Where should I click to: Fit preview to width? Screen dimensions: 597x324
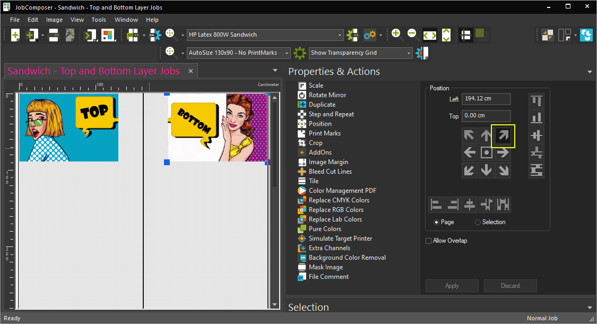click(x=430, y=35)
